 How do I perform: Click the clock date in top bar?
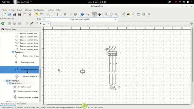(97, 2)
